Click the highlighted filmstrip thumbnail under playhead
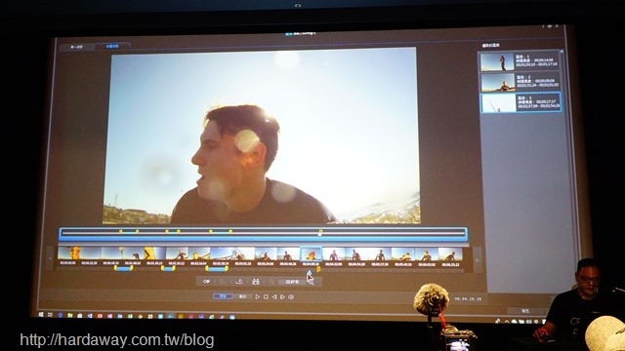 pyautogui.click(x=311, y=253)
